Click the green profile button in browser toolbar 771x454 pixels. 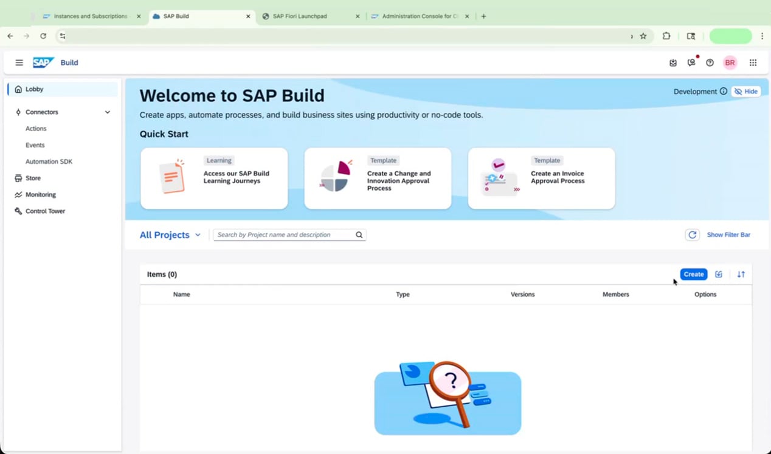pos(731,36)
